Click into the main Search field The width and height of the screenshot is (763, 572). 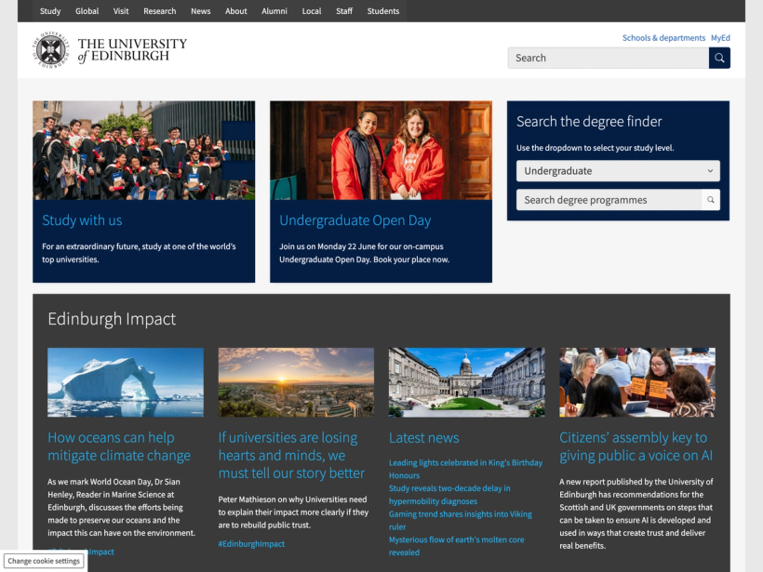click(x=609, y=58)
